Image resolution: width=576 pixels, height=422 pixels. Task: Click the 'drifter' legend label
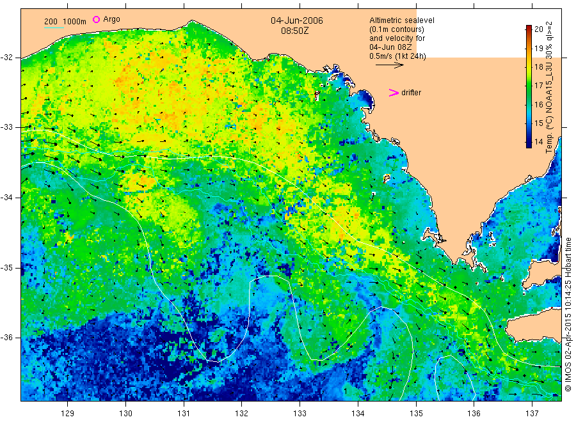coord(411,93)
